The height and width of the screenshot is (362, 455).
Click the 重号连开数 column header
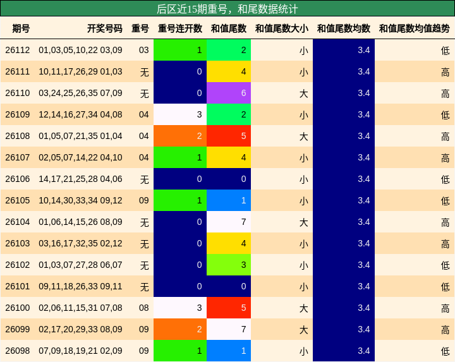(180, 28)
